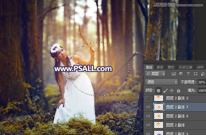Open the 类型 layer filter dropdown

[x=156, y=73]
